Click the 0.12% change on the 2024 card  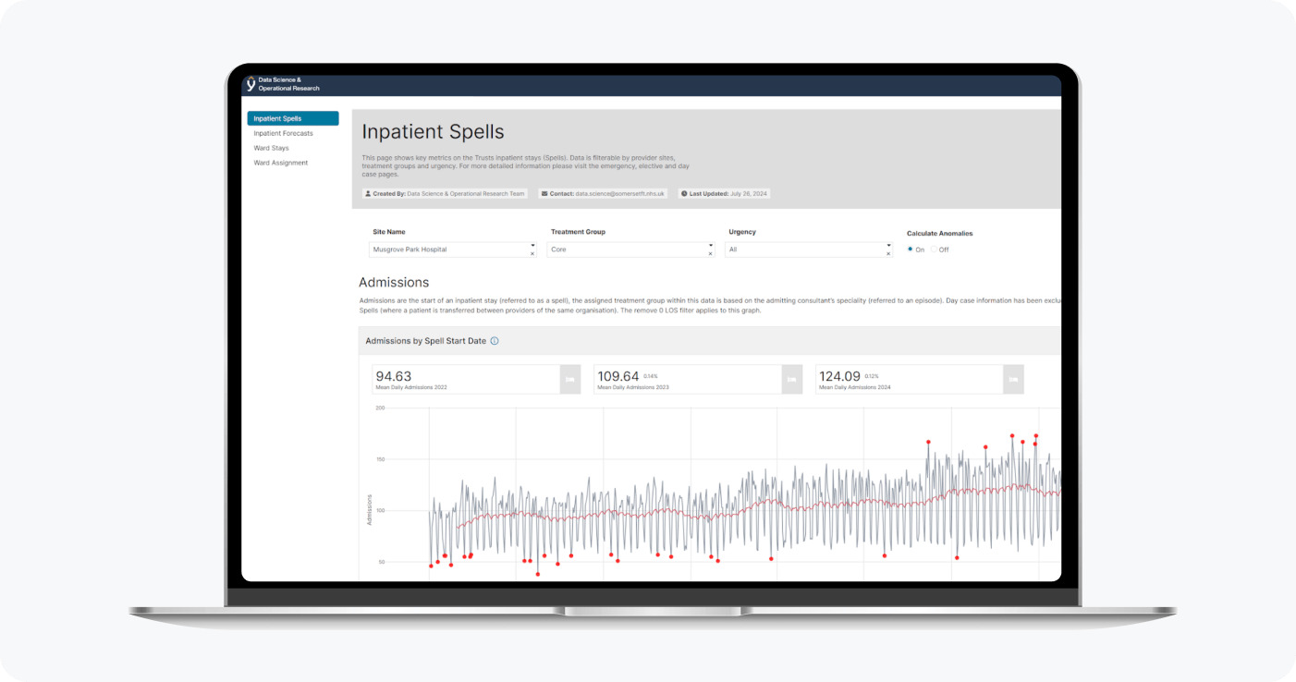(x=873, y=376)
